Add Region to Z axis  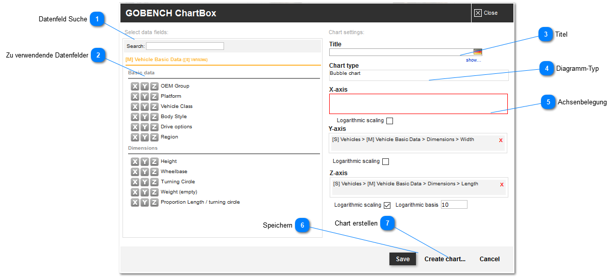tap(154, 137)
